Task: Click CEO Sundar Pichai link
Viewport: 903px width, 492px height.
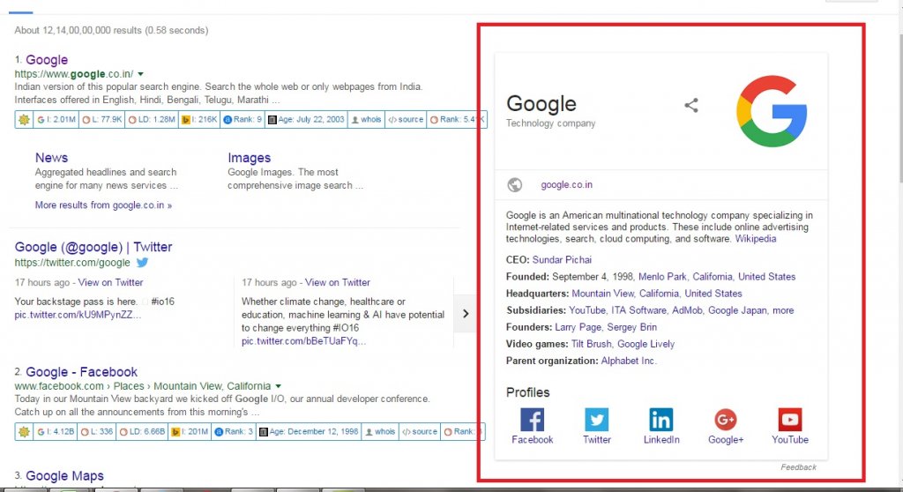Action: point(562,260)
